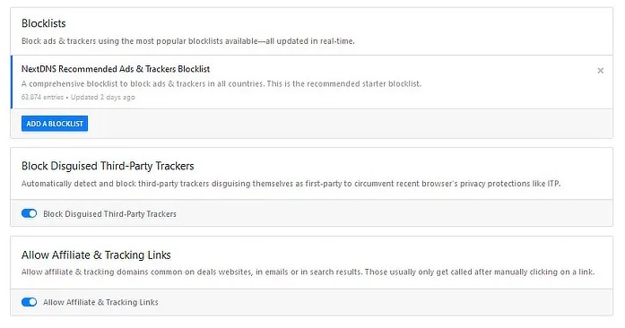
Task: Click empty footer area right of ADD A BLOCKLIST
Action: (x=350, y=124)
